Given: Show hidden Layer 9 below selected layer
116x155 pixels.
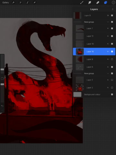Looking at the screenshot, I should coord(112,59).
